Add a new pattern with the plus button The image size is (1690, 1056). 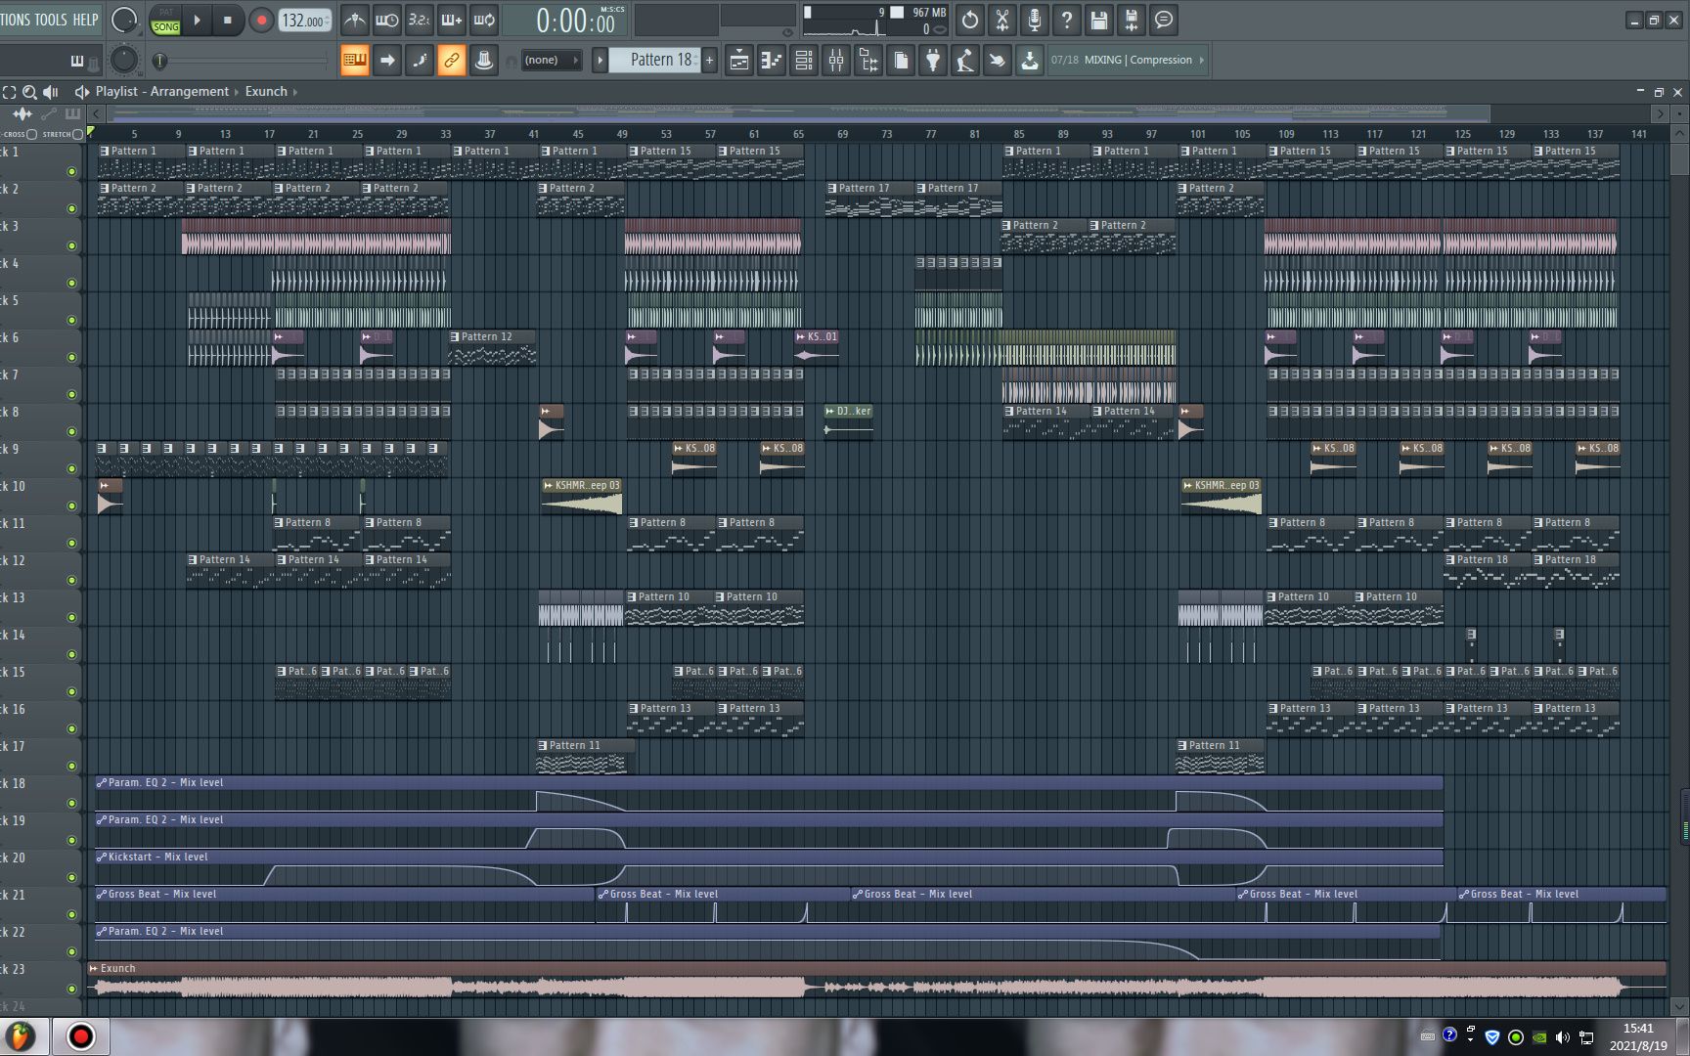pyautogui.click(x=709, y=61)
